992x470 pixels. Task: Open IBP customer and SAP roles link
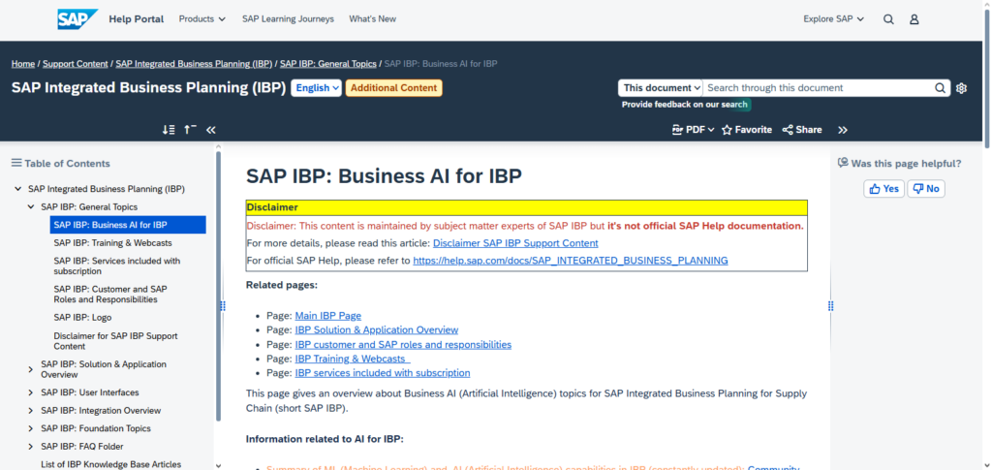pyautogui.click(x=403, y=345)
